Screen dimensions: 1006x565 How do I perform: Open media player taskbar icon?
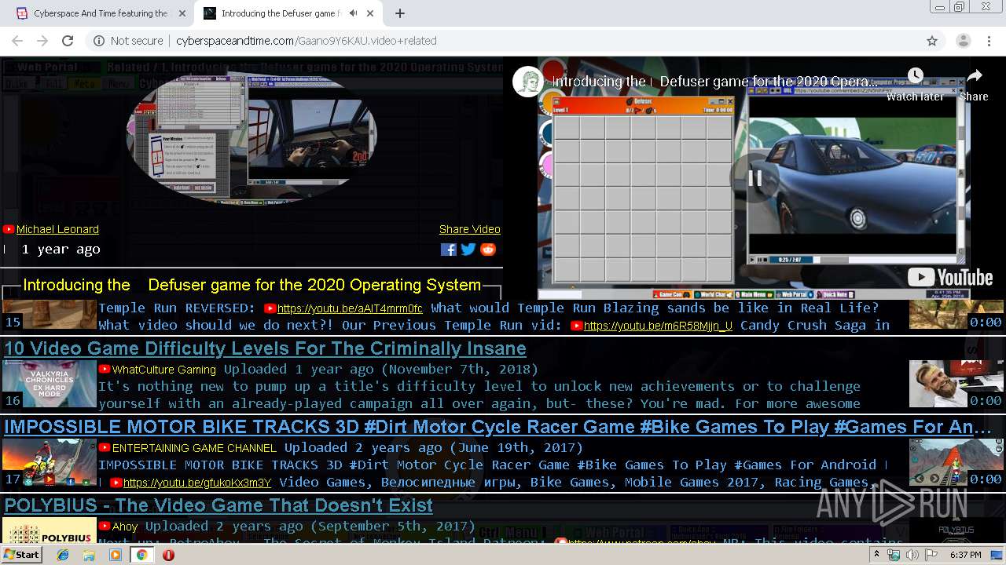[116, 555]
